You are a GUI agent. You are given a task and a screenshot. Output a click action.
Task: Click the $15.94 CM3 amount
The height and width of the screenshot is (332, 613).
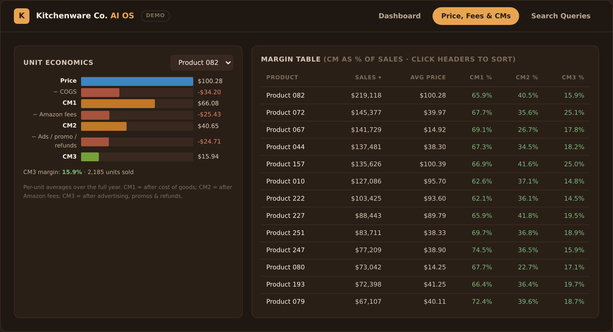click(x=208, y=157)
